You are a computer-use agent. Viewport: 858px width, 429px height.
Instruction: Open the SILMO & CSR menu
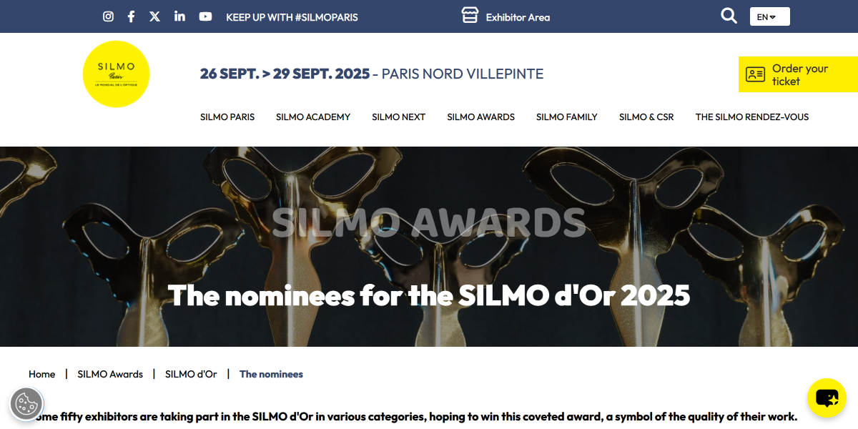pos(646,117)
